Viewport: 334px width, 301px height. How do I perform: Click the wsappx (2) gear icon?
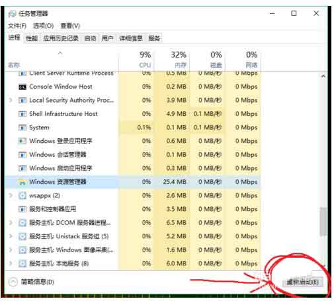pos(22,196)
